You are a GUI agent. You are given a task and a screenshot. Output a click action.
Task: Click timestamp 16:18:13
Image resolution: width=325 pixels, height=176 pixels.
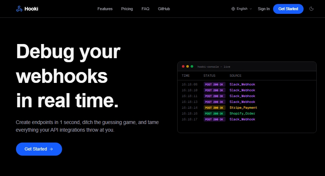coord(190,102)
